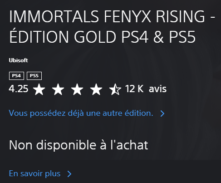Screen dimensions: 221x183
Task: Click the PS5 platform badge
Action: (34, 76)
